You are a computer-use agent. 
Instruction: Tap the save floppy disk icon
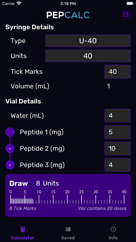coord(126,15)
